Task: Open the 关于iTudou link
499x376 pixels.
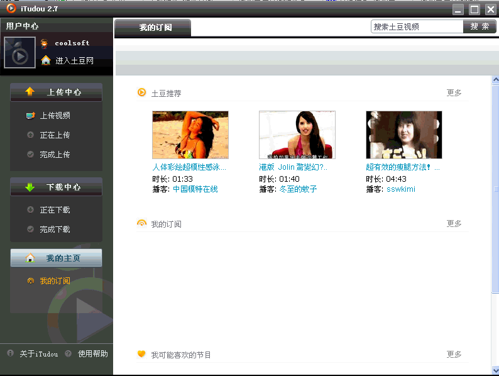Action: [39, 354]
